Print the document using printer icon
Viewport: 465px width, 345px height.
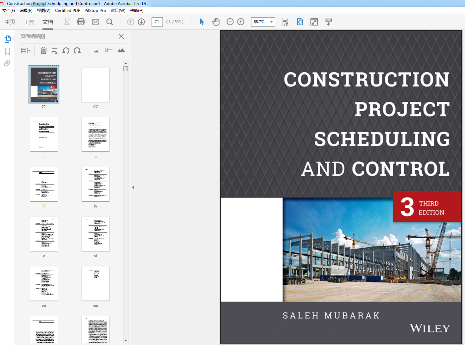tap(81, 22)
